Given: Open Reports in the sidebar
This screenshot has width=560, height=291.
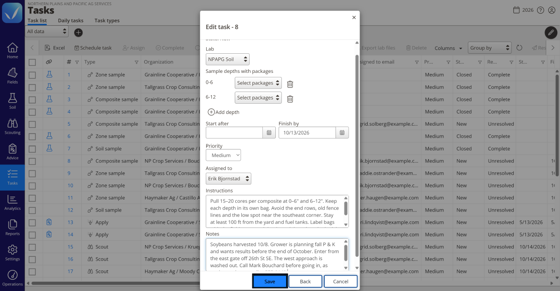Looking at the screenshot, I should click(13, 227).
